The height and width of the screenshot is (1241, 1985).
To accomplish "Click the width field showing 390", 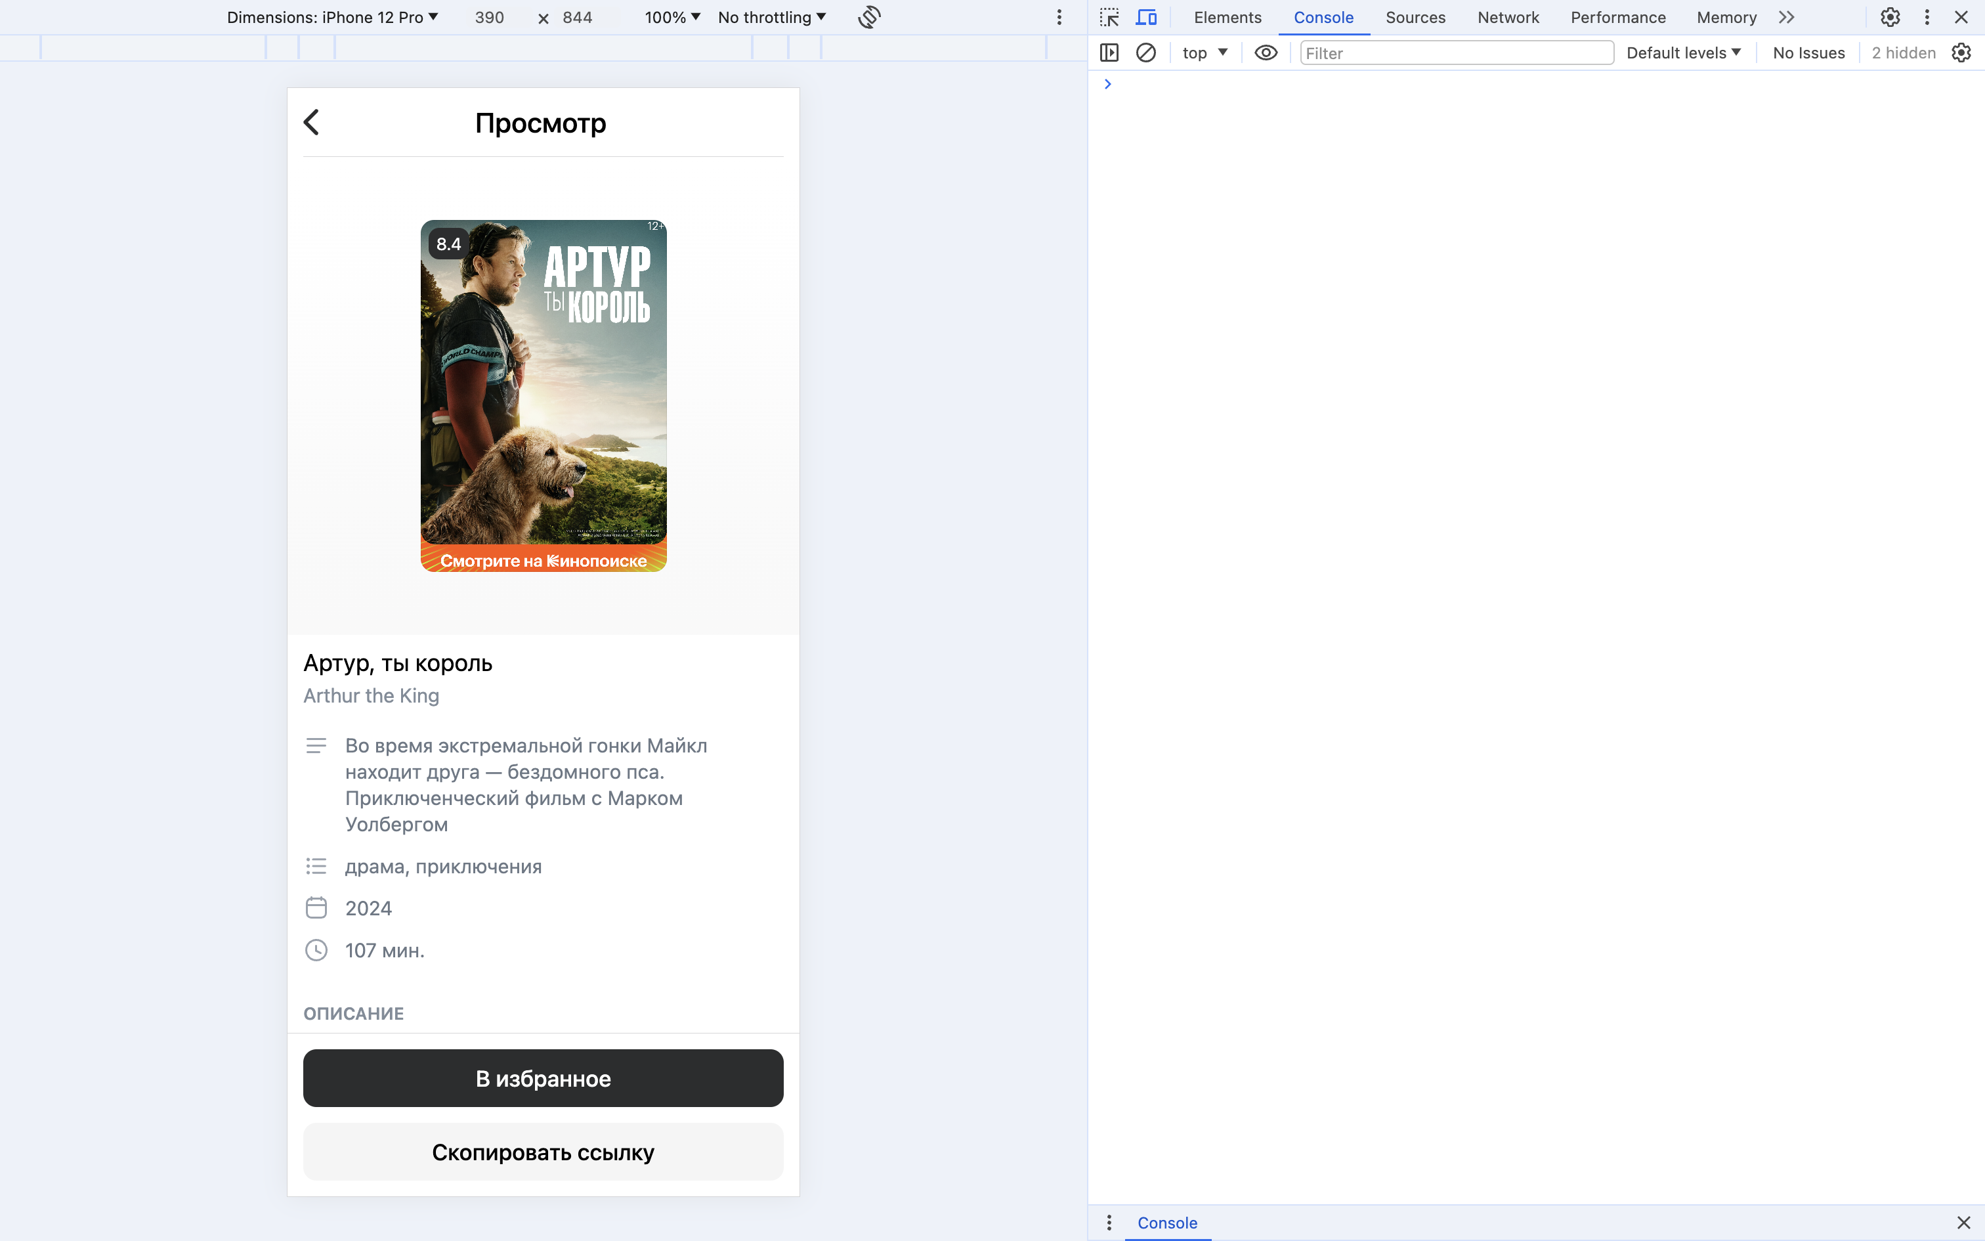I will click(x=490, y=17).
